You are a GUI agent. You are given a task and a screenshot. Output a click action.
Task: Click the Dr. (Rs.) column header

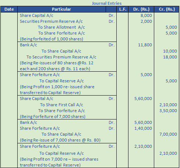coord(141,9)
